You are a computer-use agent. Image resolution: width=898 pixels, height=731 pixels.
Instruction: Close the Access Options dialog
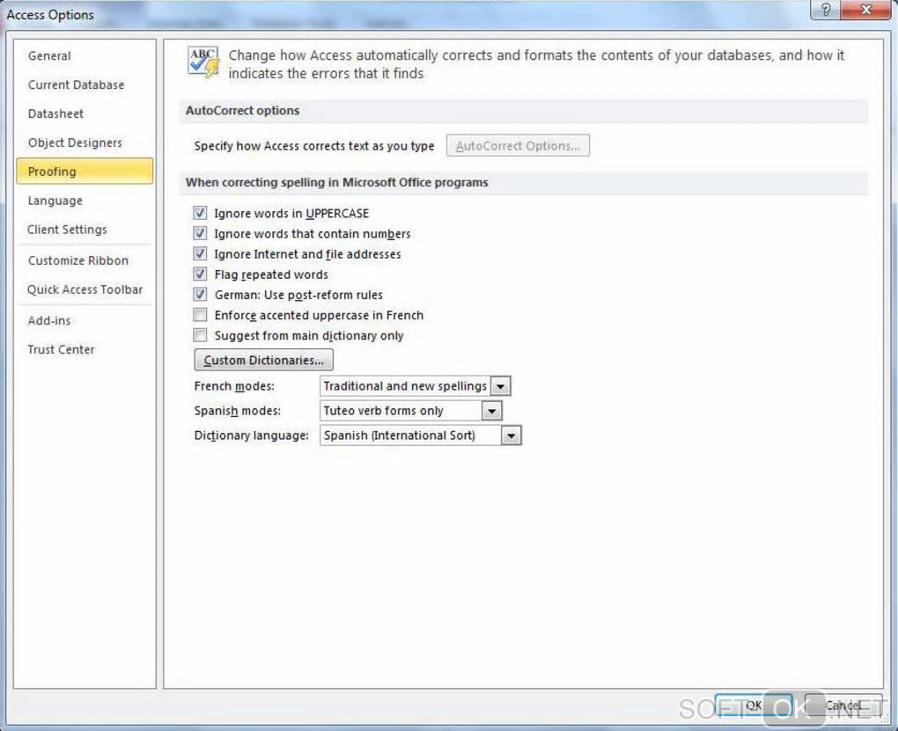(x=865, y=10)
